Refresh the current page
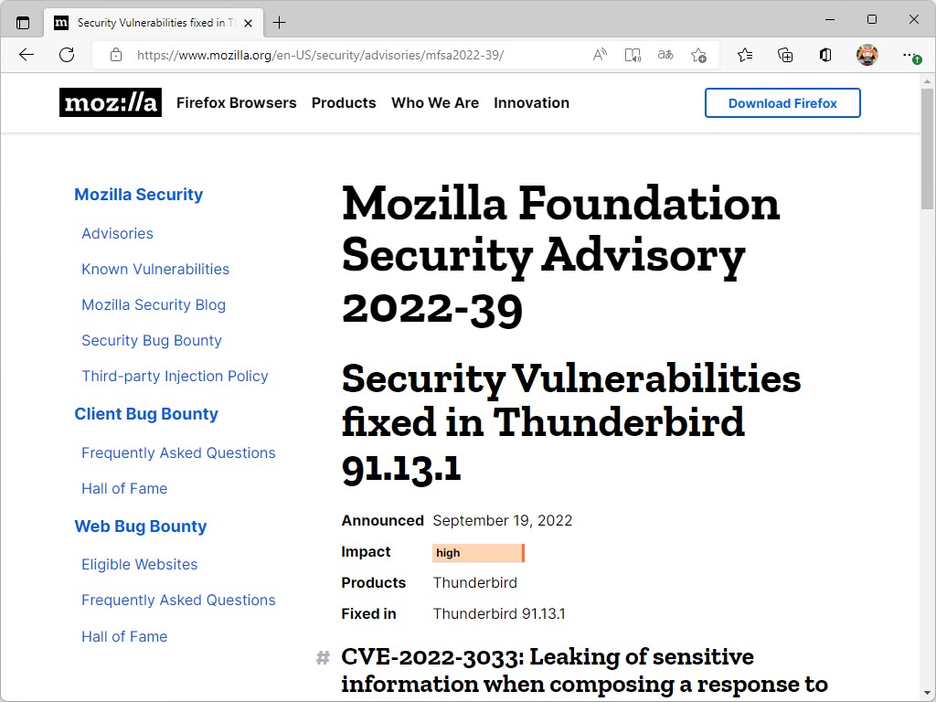Image resolution: width=936 pixels, height=702 pixels. pos(67,55)
